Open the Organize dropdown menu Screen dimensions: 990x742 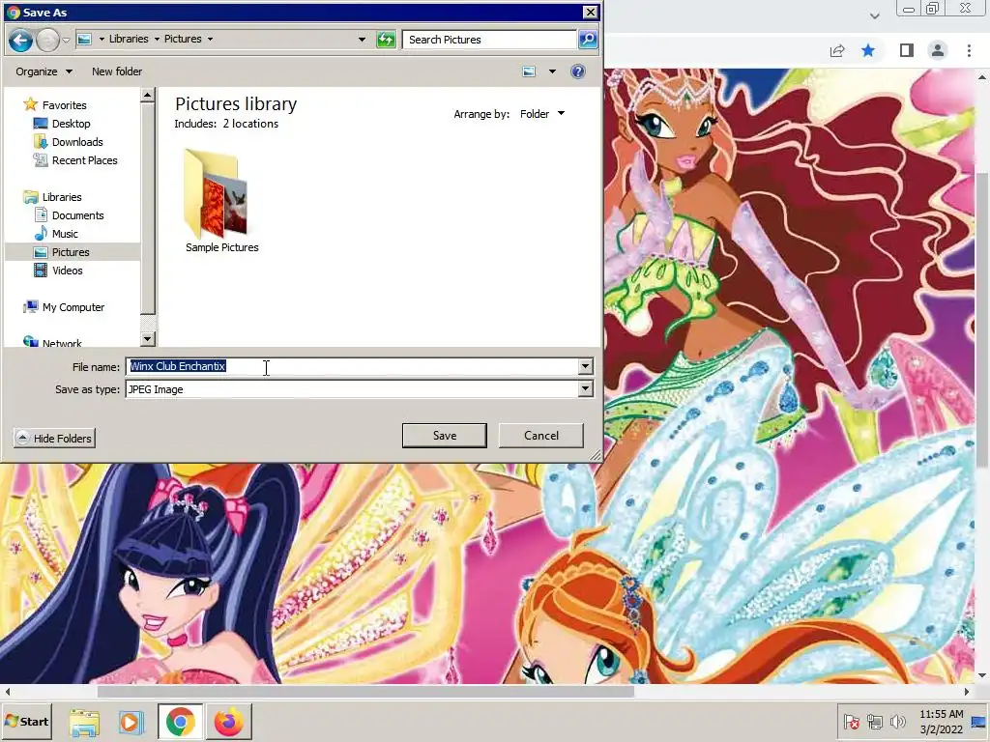(x=44, y=71)
